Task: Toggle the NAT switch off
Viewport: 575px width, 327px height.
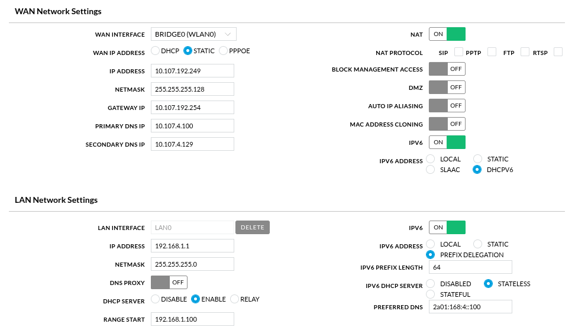Action: click(447, 34)
